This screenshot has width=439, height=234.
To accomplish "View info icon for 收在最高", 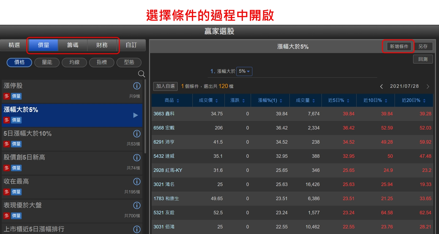I will coord(137,181).
